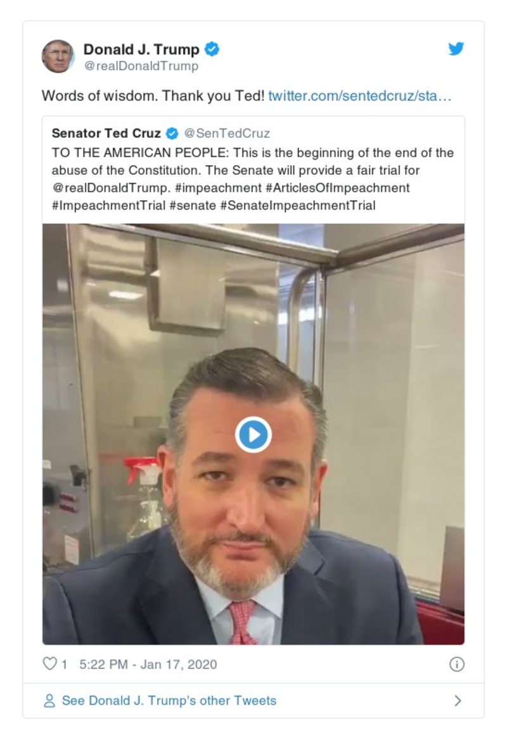
Task: Click the verified badge beside Senator Ted Cruz
Action: click(172, 134)
